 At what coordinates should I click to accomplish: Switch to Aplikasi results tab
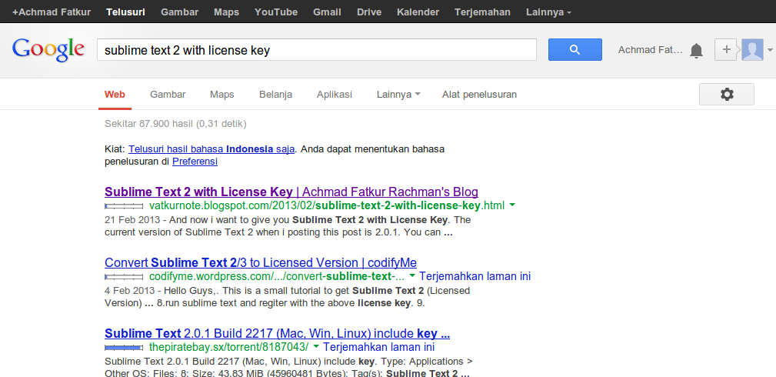click(335, 94)
